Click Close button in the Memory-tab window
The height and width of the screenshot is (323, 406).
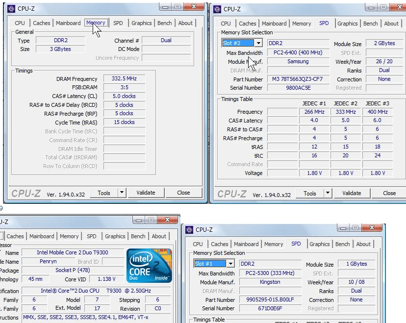[183, 193]
